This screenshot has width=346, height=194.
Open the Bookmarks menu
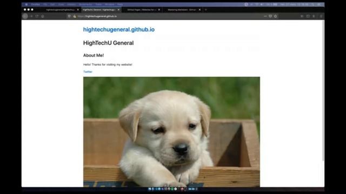85,4
